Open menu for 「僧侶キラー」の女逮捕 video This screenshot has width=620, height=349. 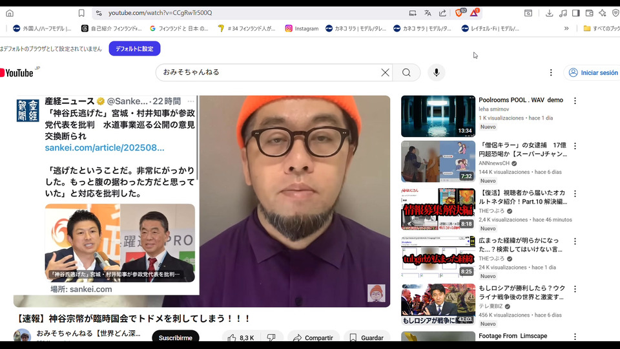(575, 146)
